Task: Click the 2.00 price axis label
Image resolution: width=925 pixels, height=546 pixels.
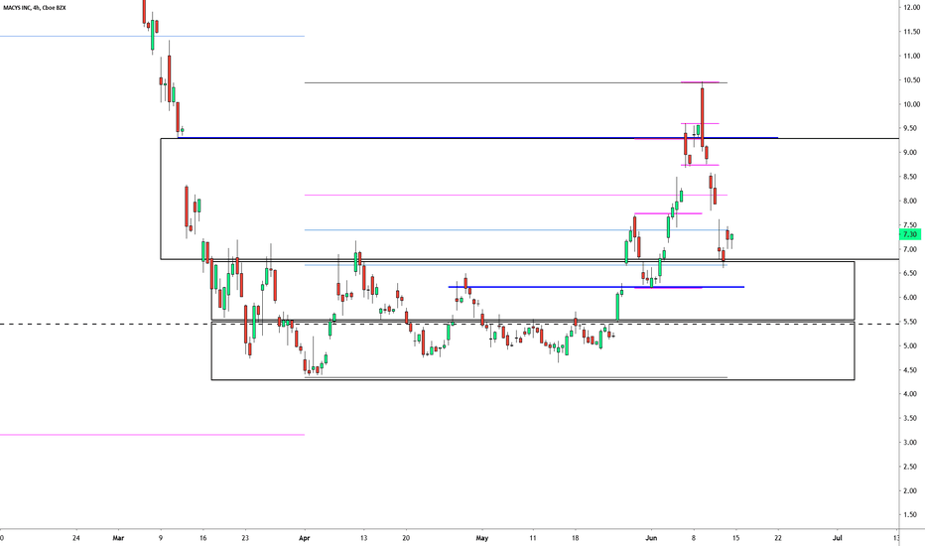Action: pos(911,490)
